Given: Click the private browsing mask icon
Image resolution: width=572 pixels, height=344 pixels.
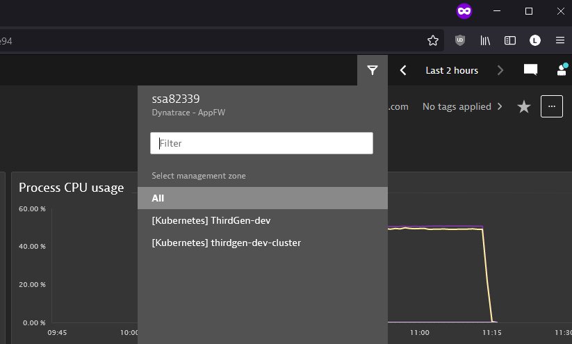Looking at the screenshot, I should pos(464,11).
